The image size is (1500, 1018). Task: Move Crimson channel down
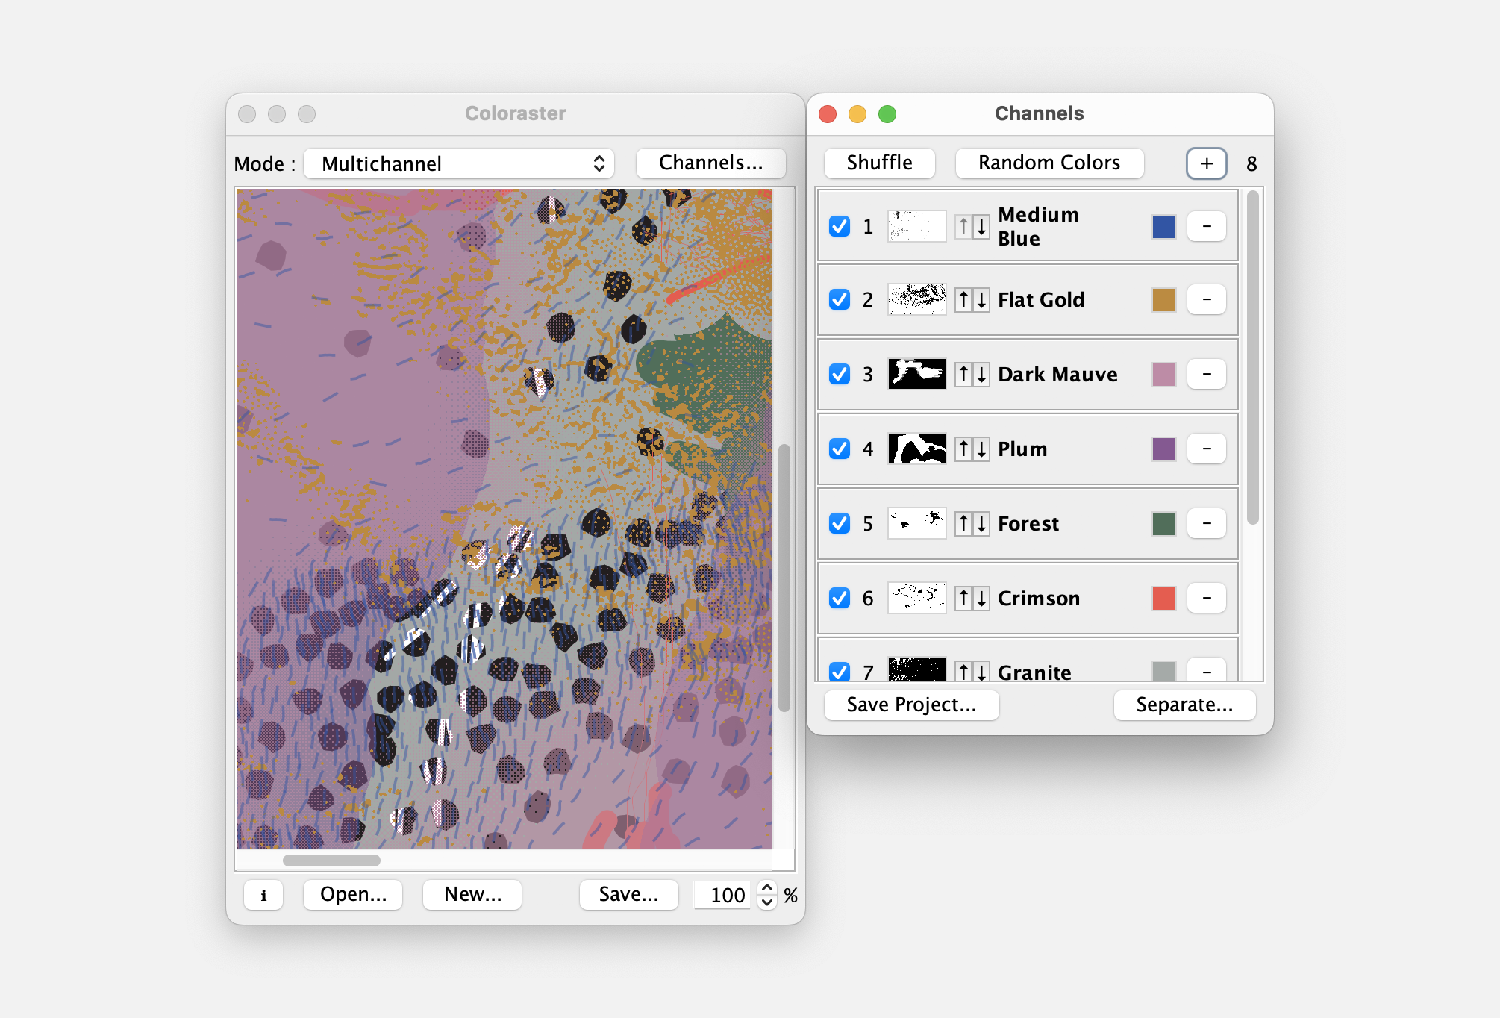981,599
